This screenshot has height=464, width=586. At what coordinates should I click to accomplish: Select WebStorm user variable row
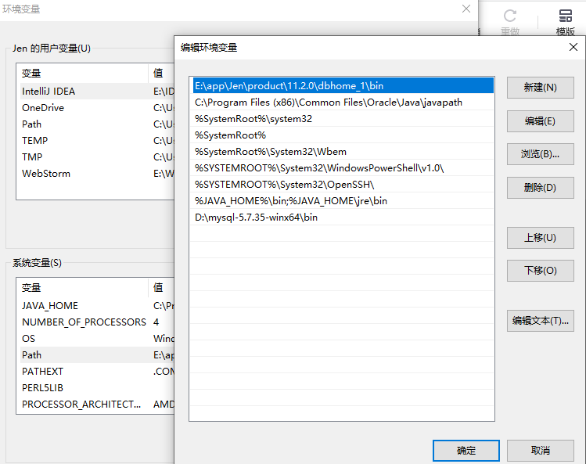click(97, 174)
